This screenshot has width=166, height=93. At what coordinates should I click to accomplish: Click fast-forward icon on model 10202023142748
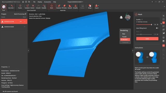[21, 21]
